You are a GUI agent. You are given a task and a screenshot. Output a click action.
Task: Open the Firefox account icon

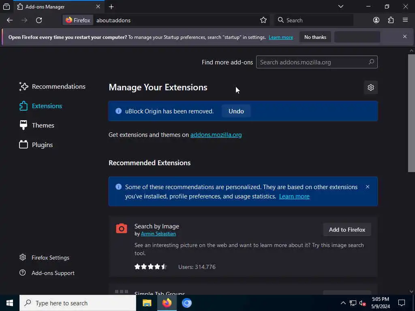coord(376,20)
